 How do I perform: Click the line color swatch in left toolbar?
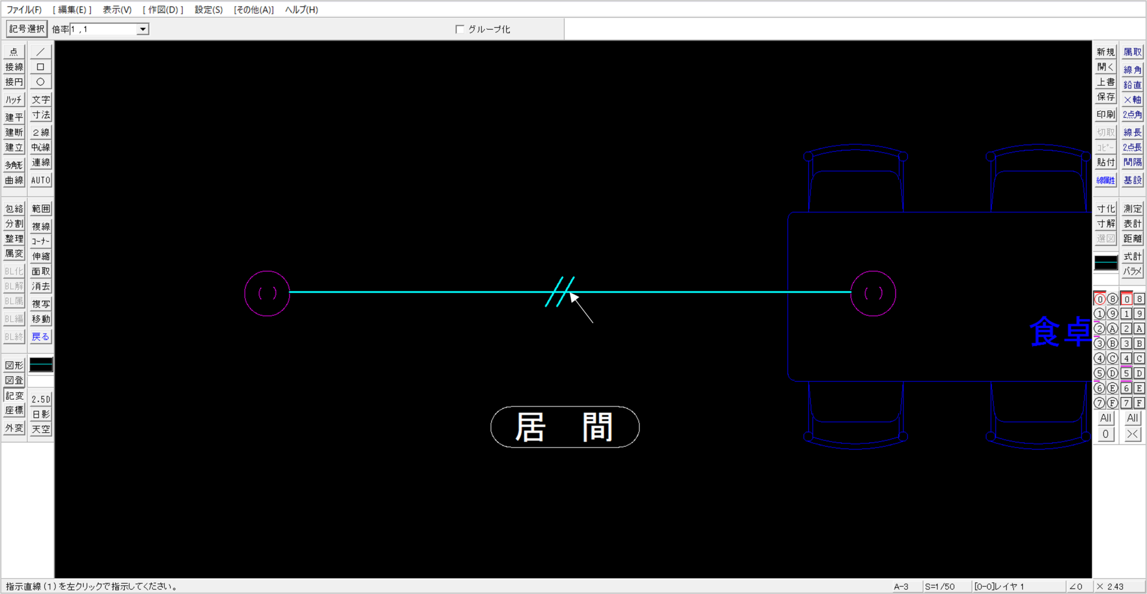click(41, 365)
